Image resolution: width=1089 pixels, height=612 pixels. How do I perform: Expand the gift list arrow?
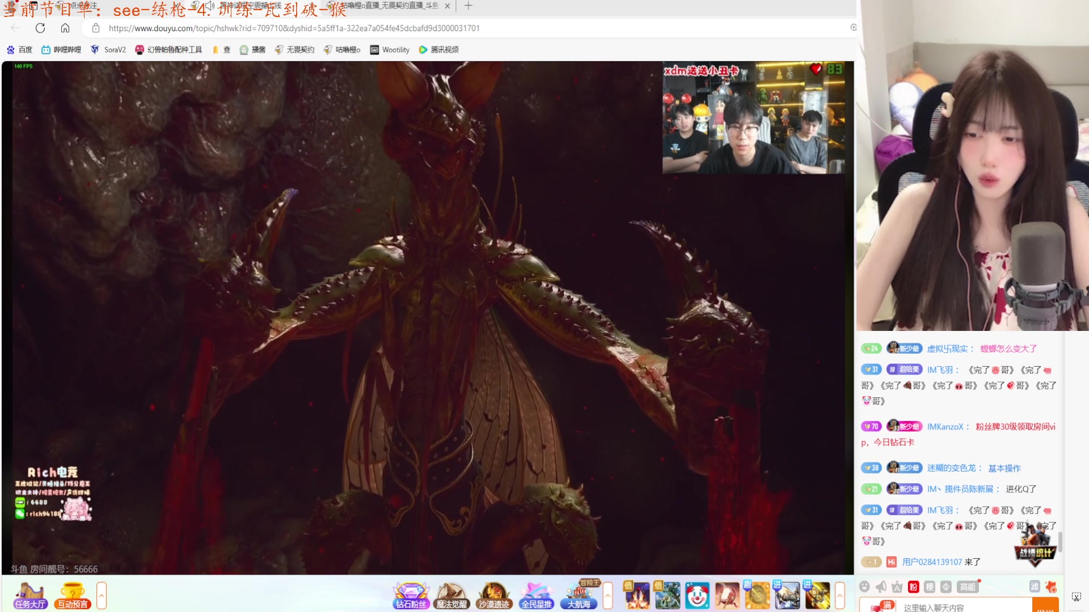pos(840,596)
